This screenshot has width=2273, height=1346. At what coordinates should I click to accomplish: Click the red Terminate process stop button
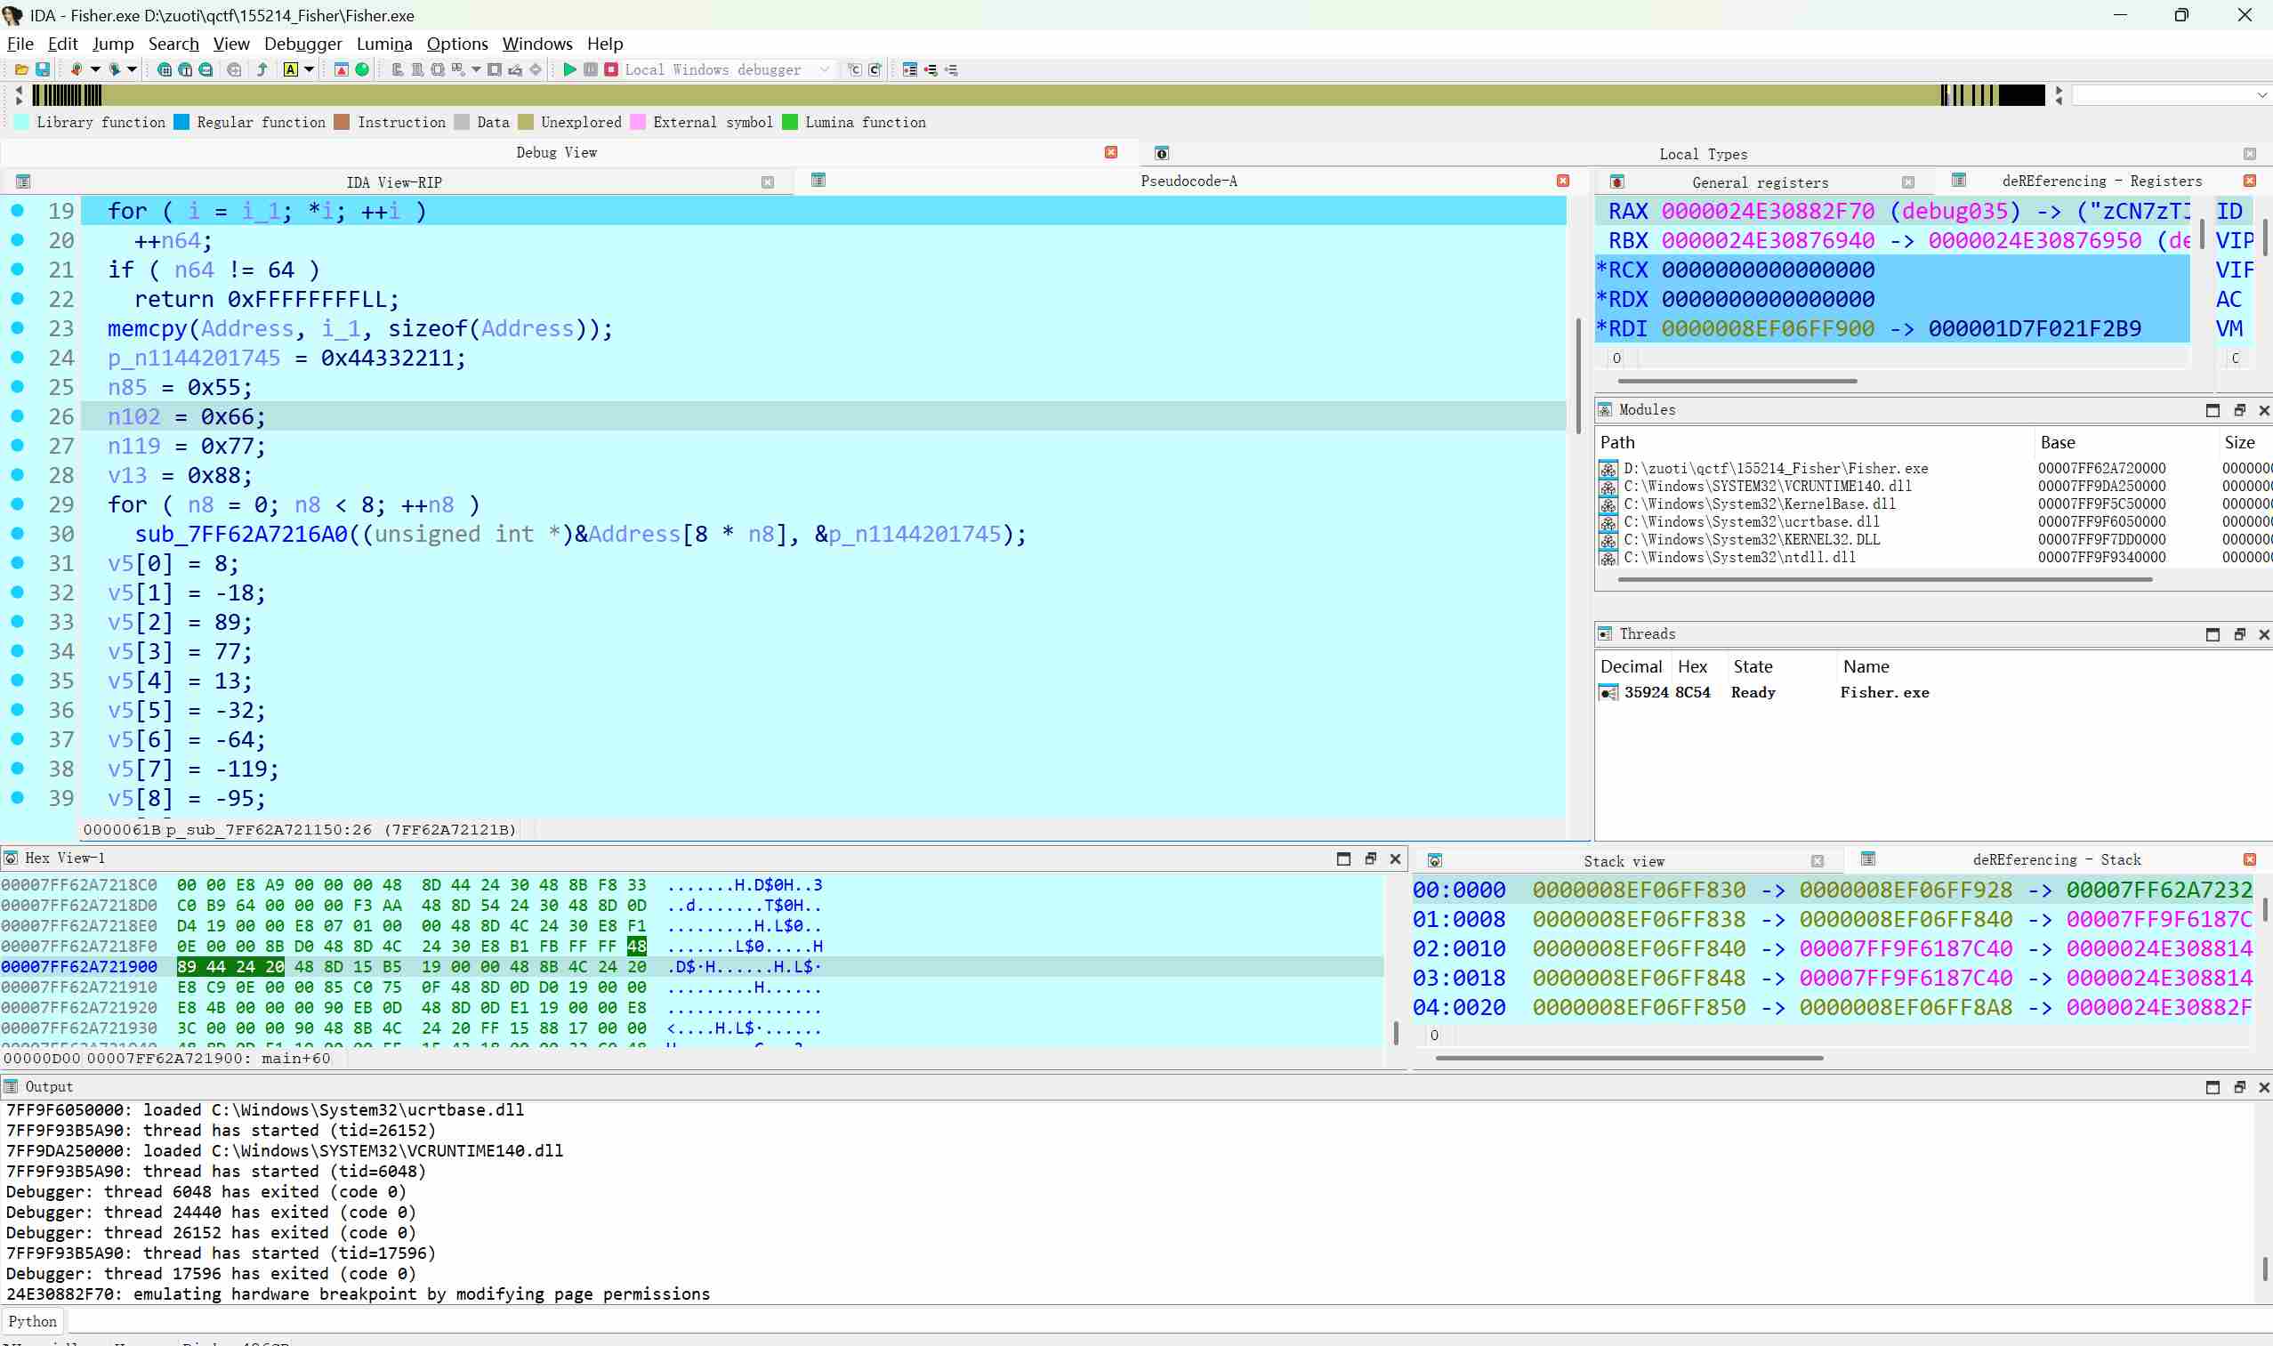(x=611, y=70)
